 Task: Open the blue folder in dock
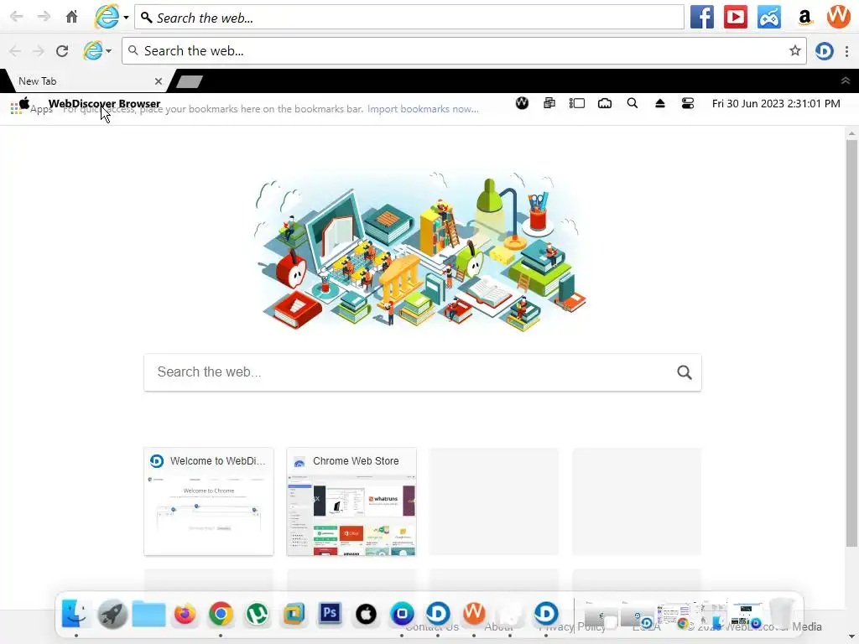(148, 614)
